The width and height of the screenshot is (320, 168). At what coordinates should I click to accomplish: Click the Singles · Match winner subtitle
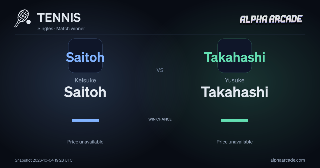pyautogui.click(x=61, y=29)
